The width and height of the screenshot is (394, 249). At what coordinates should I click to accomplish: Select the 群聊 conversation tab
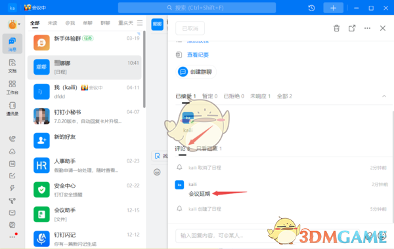(105, 23)
